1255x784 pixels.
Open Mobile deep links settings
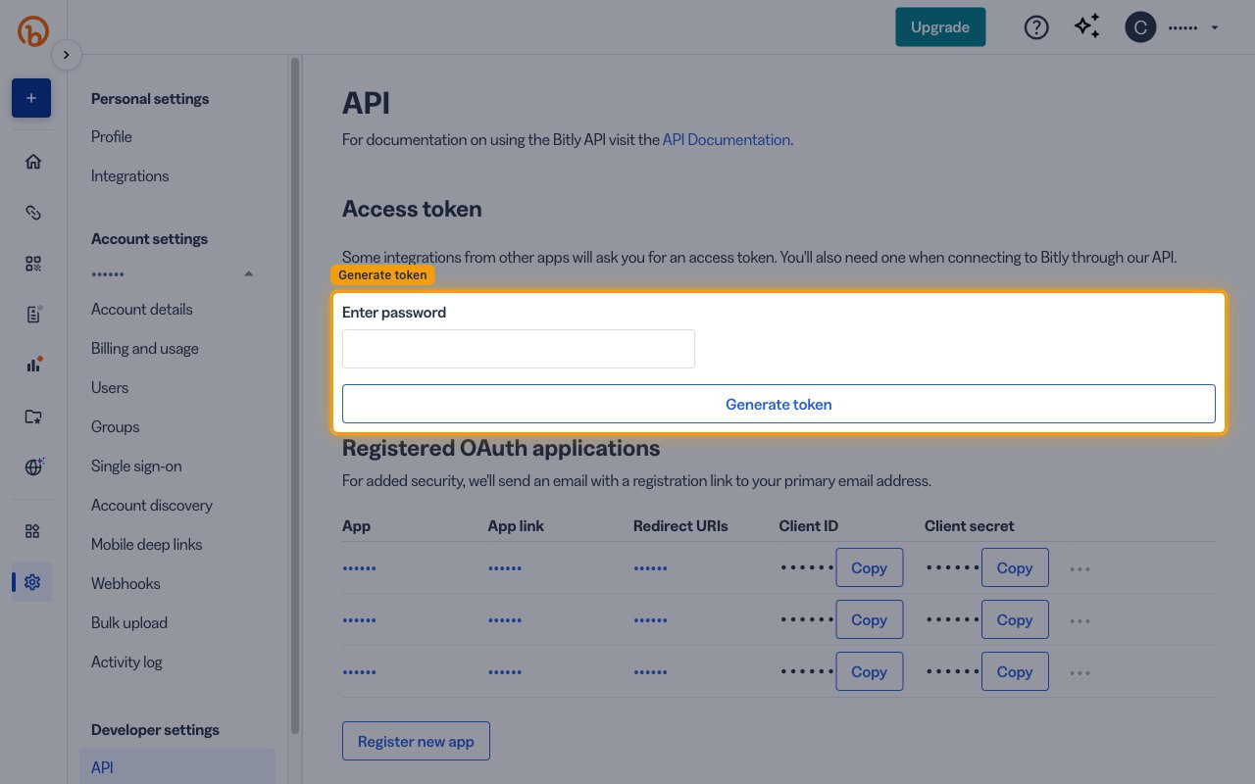(147, 544)
